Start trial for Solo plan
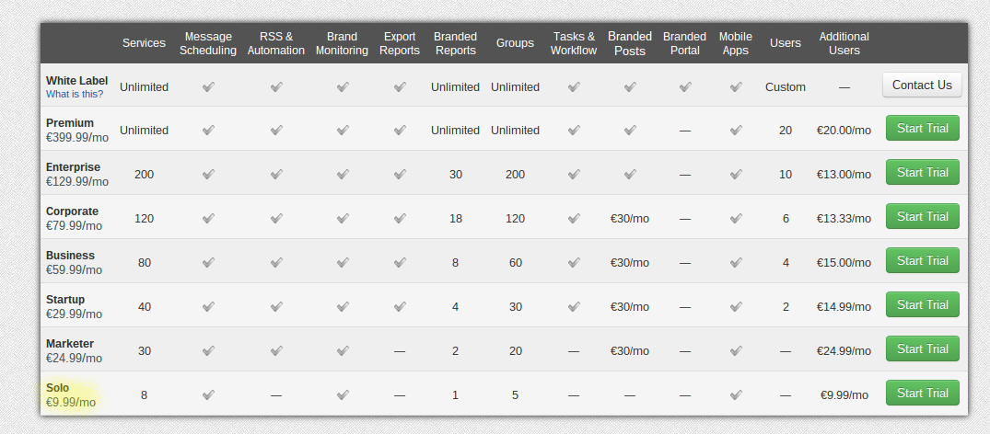The height and width of the screenshot is (434, 990). click(x=922, y=394)
